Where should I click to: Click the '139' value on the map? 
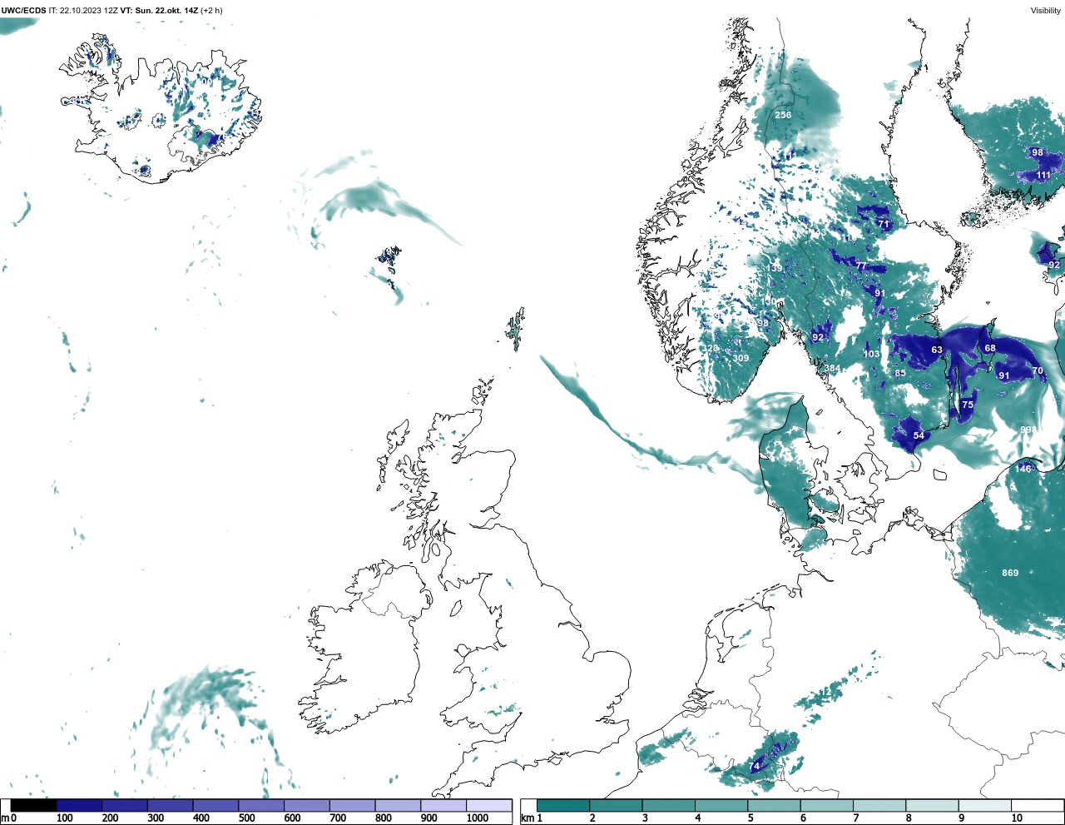click(775, 268)
